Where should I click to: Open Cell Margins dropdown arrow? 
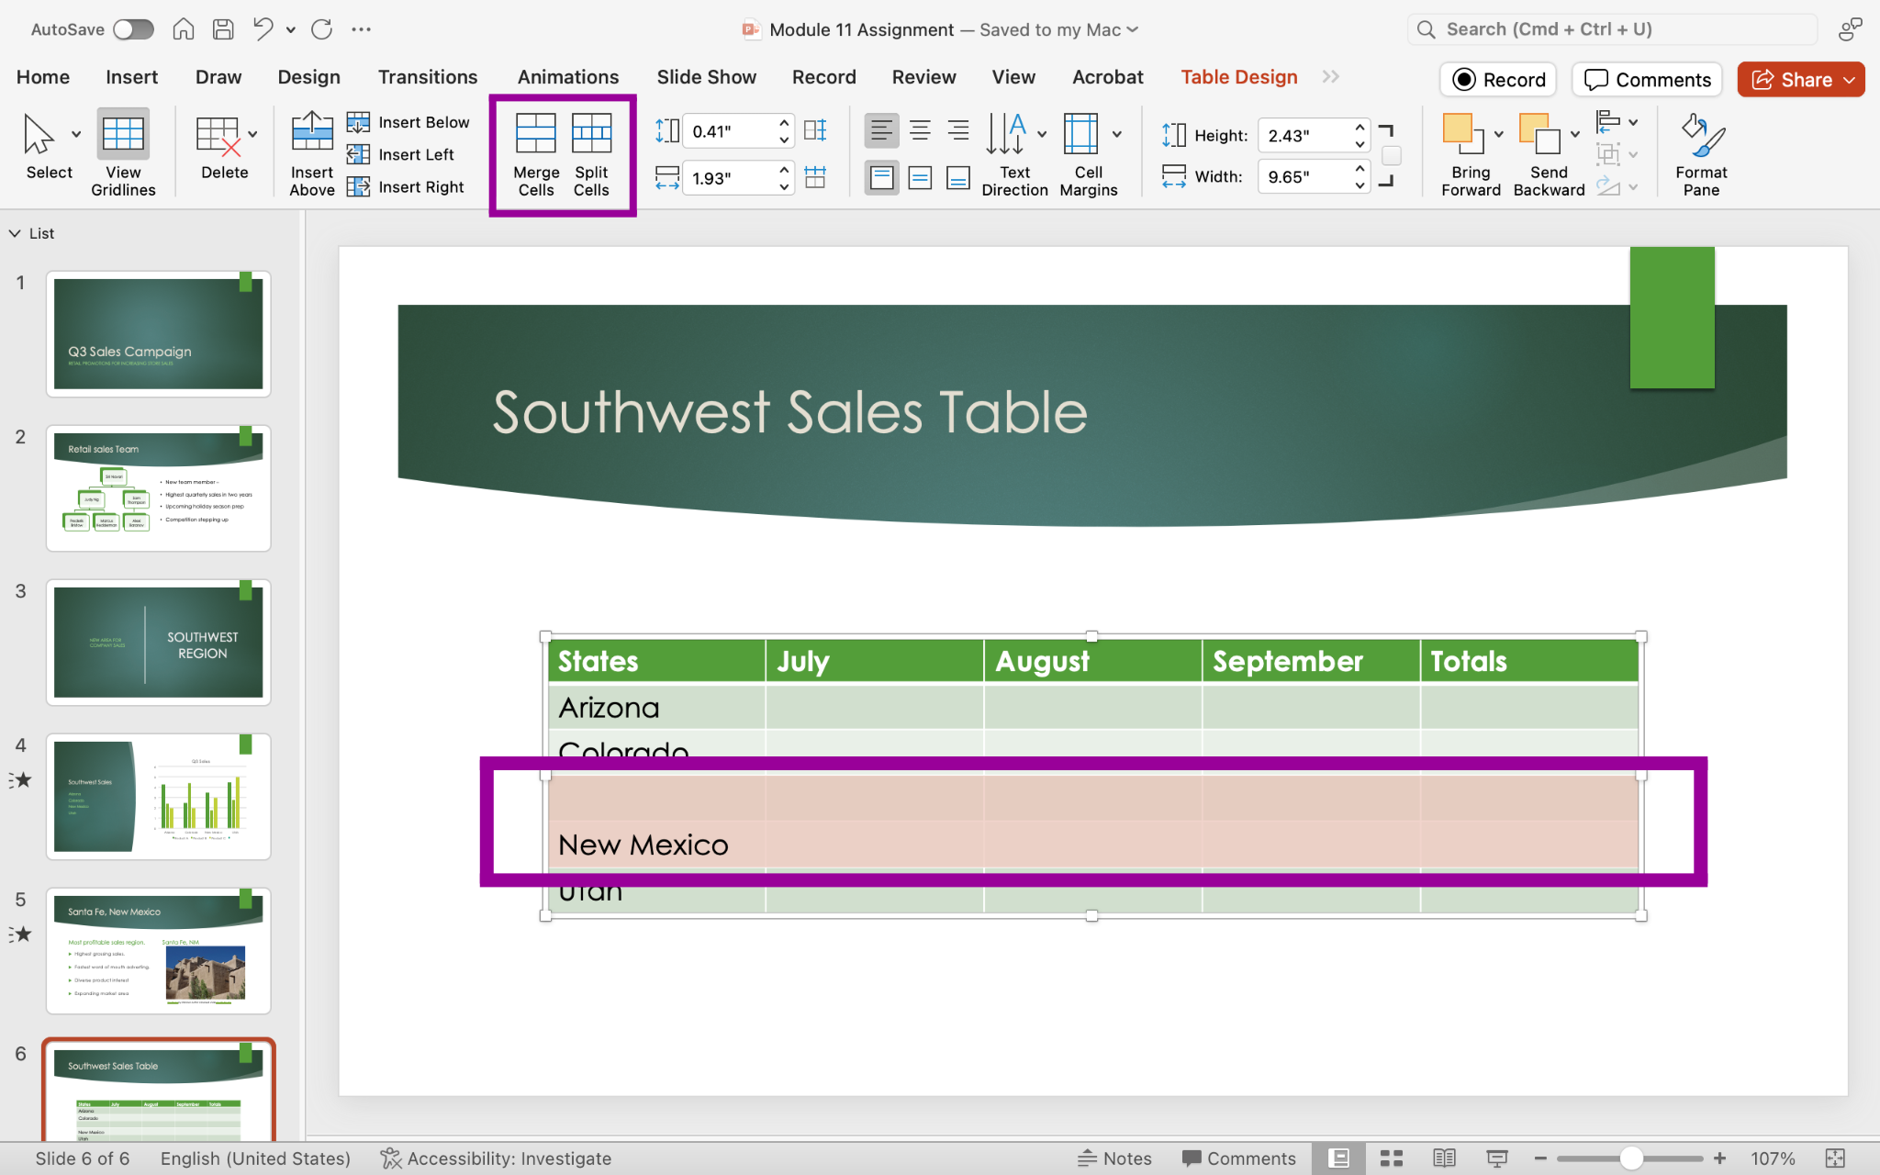1117,134
